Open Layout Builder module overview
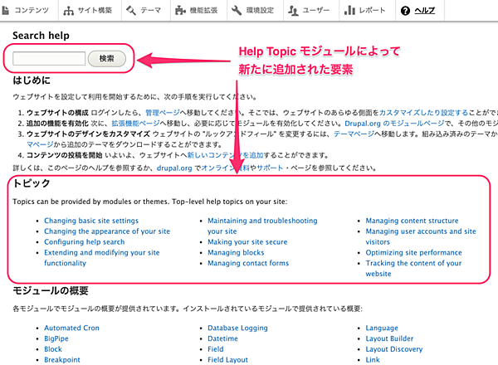 coord(389,338)
